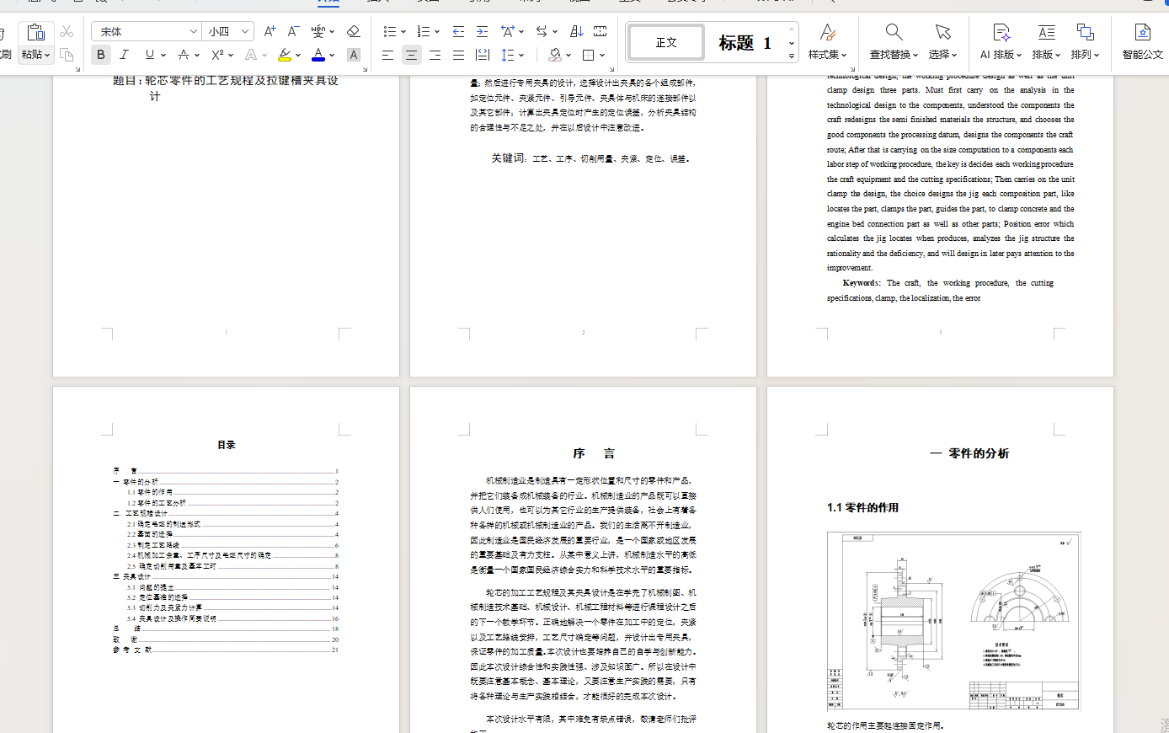This screenshot has width=1169, height=733.
Task: Apply bulleted list formatting
Action: [x=389, y=31]
